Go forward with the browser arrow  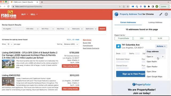[4, 6]
